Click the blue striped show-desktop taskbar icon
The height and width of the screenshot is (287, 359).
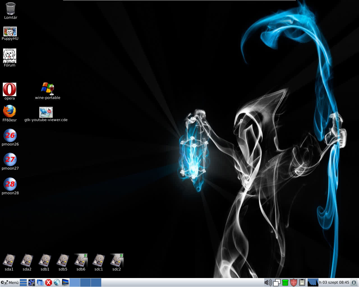[x=23, y=283]
